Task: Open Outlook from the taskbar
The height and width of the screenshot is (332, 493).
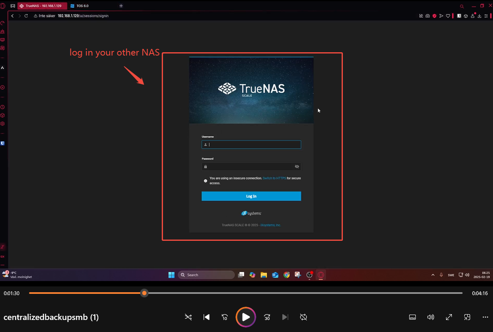Action: tap(275, 275)
